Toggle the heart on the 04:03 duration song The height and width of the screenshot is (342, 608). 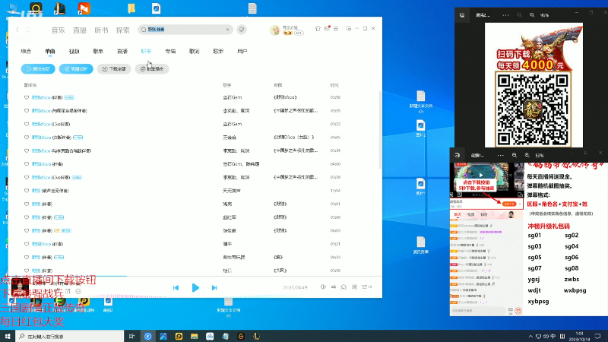[27, 230]
